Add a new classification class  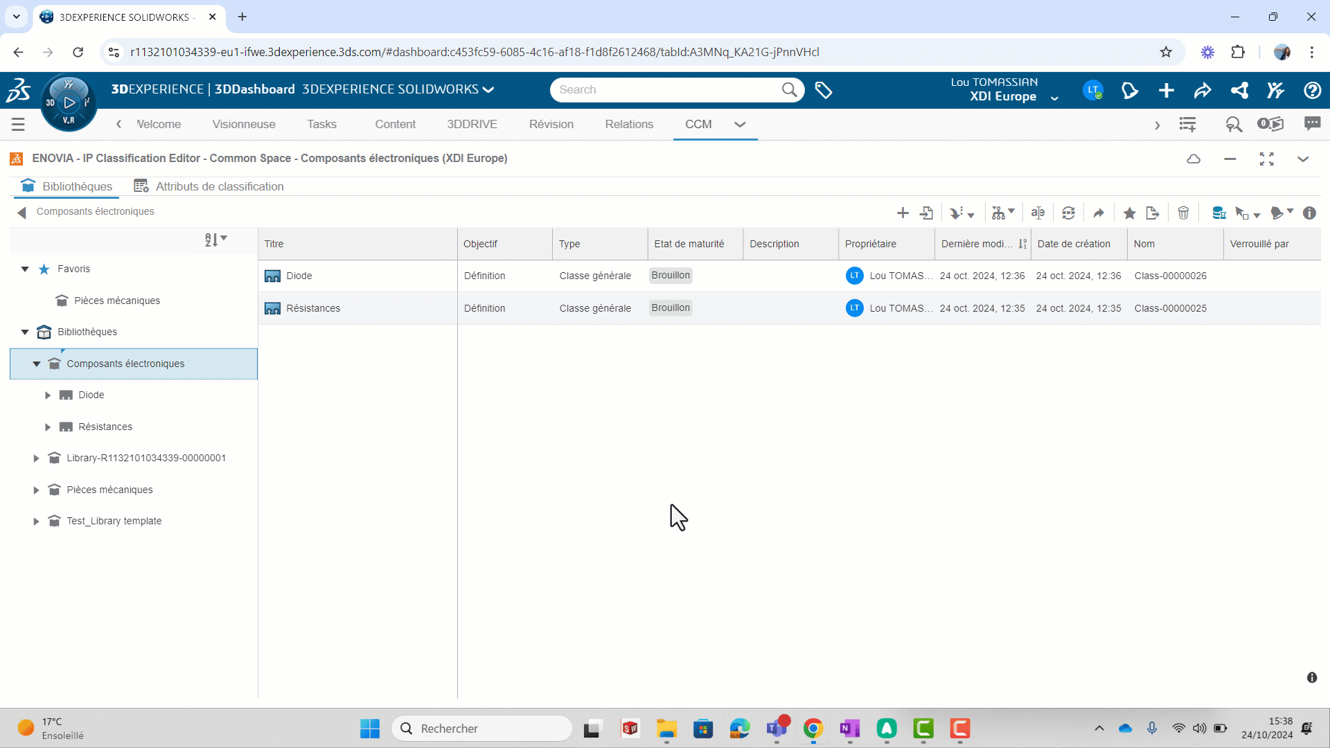tap(903, 213)
